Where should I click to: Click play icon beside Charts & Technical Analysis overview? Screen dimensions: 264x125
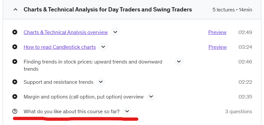click(15, 32)
